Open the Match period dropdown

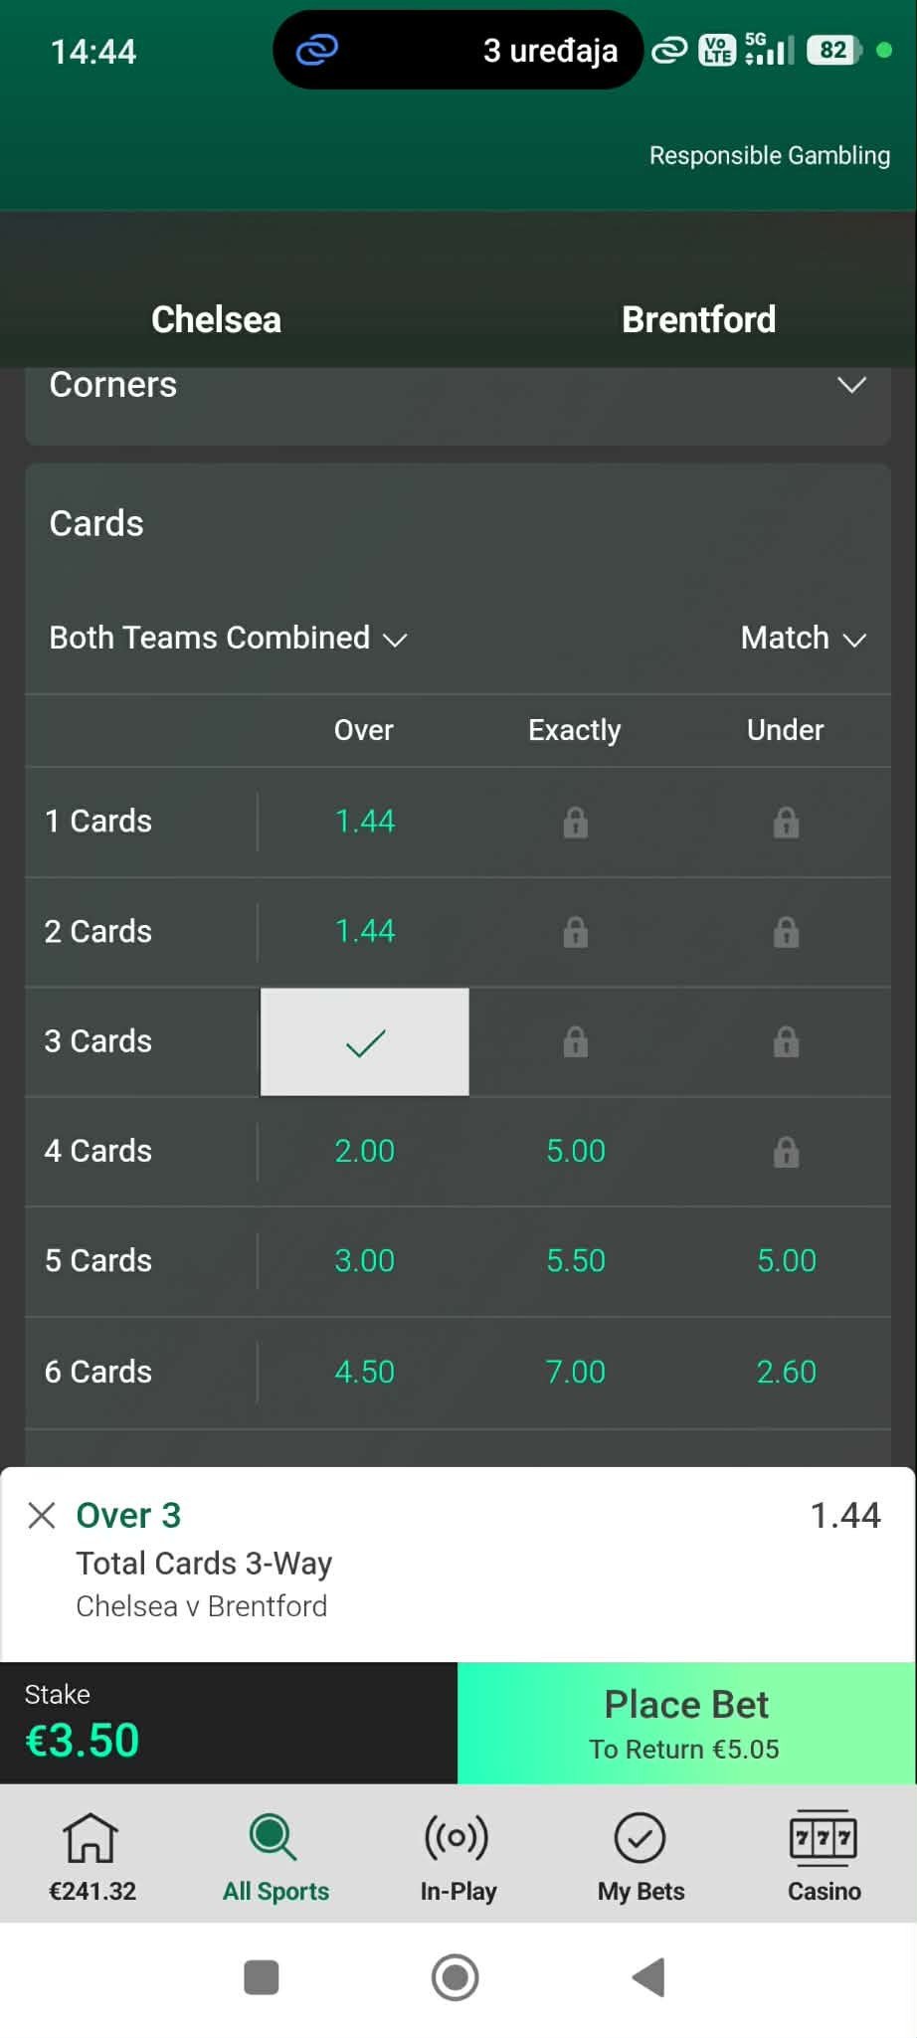coord(803,638)
